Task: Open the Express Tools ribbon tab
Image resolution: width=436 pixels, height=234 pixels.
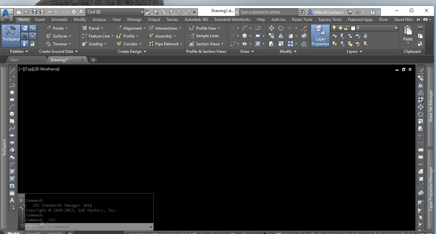Action: tap(330, 20)
